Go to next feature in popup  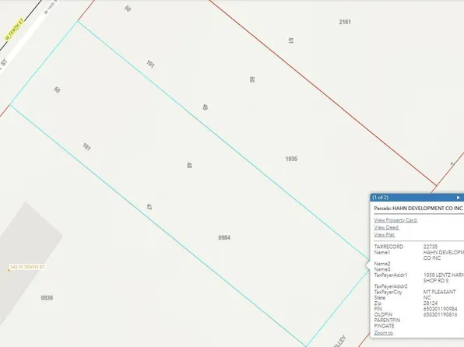pos(458,198)
